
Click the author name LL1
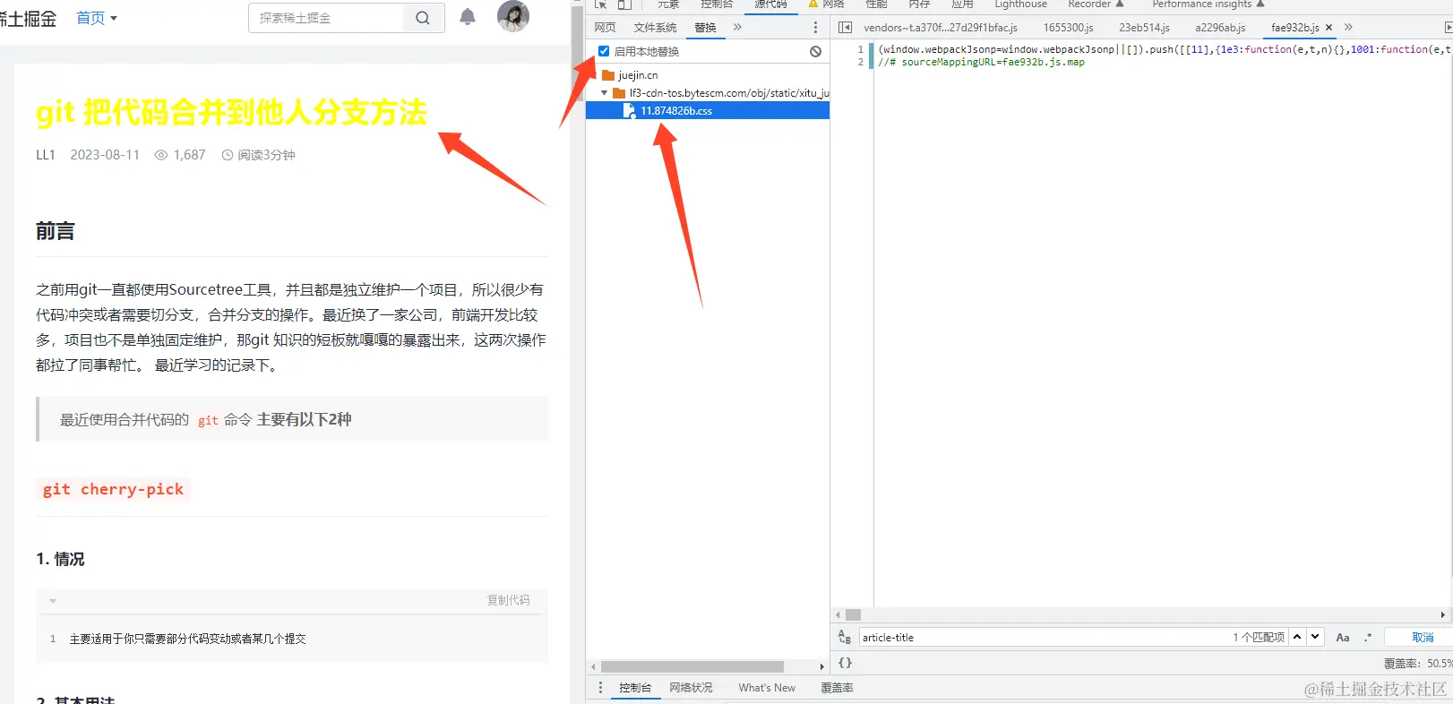coord(46,155)
